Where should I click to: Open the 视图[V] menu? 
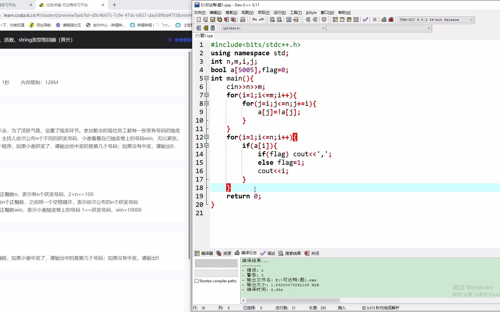pyautogui.click(x=247, y=13)
